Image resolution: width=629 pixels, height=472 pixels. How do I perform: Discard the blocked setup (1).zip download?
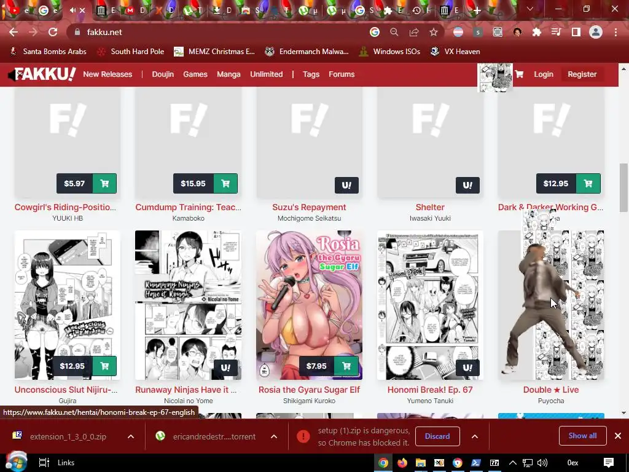pos(437,436)
